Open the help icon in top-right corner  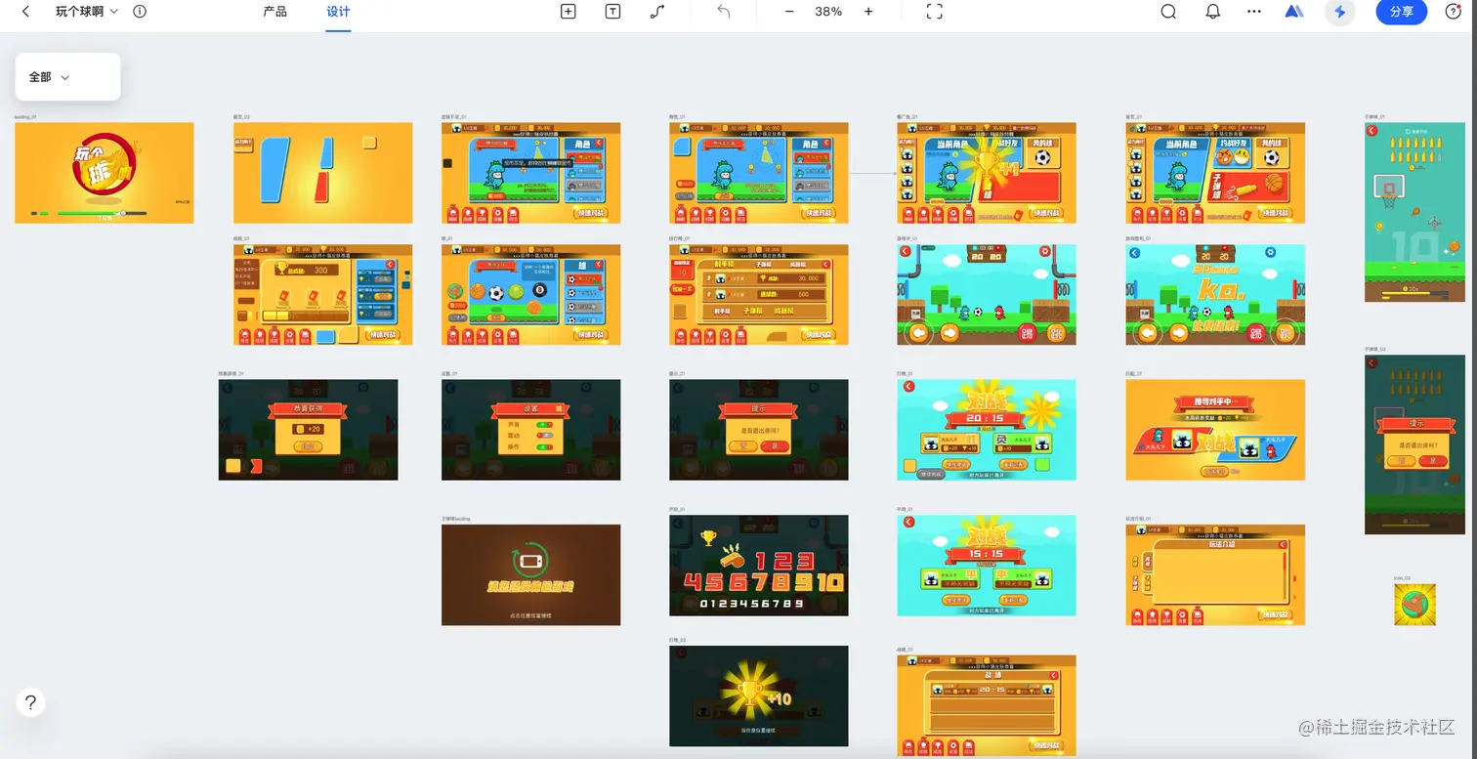1453,12
